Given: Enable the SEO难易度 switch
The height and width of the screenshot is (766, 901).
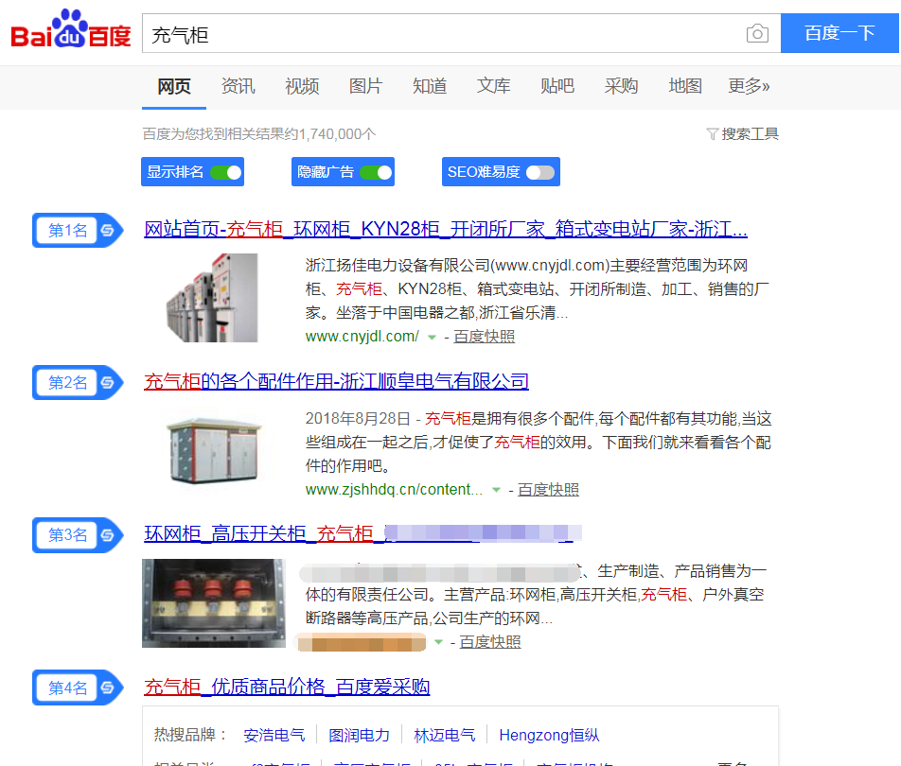Looking at the screenshot, I should click(x=540, y=172).
